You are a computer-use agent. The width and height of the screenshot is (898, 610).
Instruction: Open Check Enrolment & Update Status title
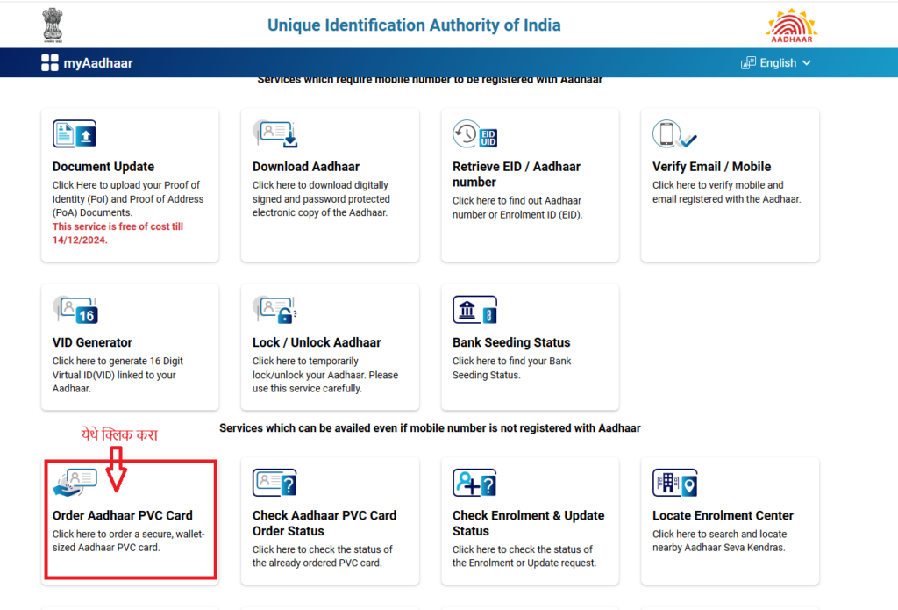[528, 523]
